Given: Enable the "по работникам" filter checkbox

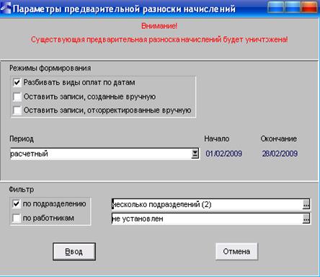Looking at the screenshot, I should (16, 219).
